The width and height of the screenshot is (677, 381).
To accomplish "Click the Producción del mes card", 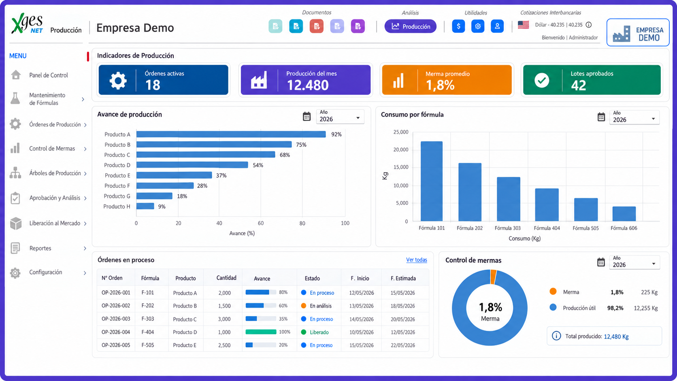I will [x=306, y=80].
